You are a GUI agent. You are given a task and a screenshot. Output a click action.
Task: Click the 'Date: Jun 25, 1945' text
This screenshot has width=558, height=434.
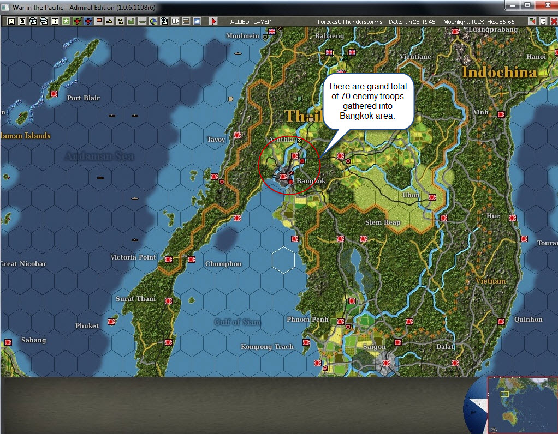point(412,22)
